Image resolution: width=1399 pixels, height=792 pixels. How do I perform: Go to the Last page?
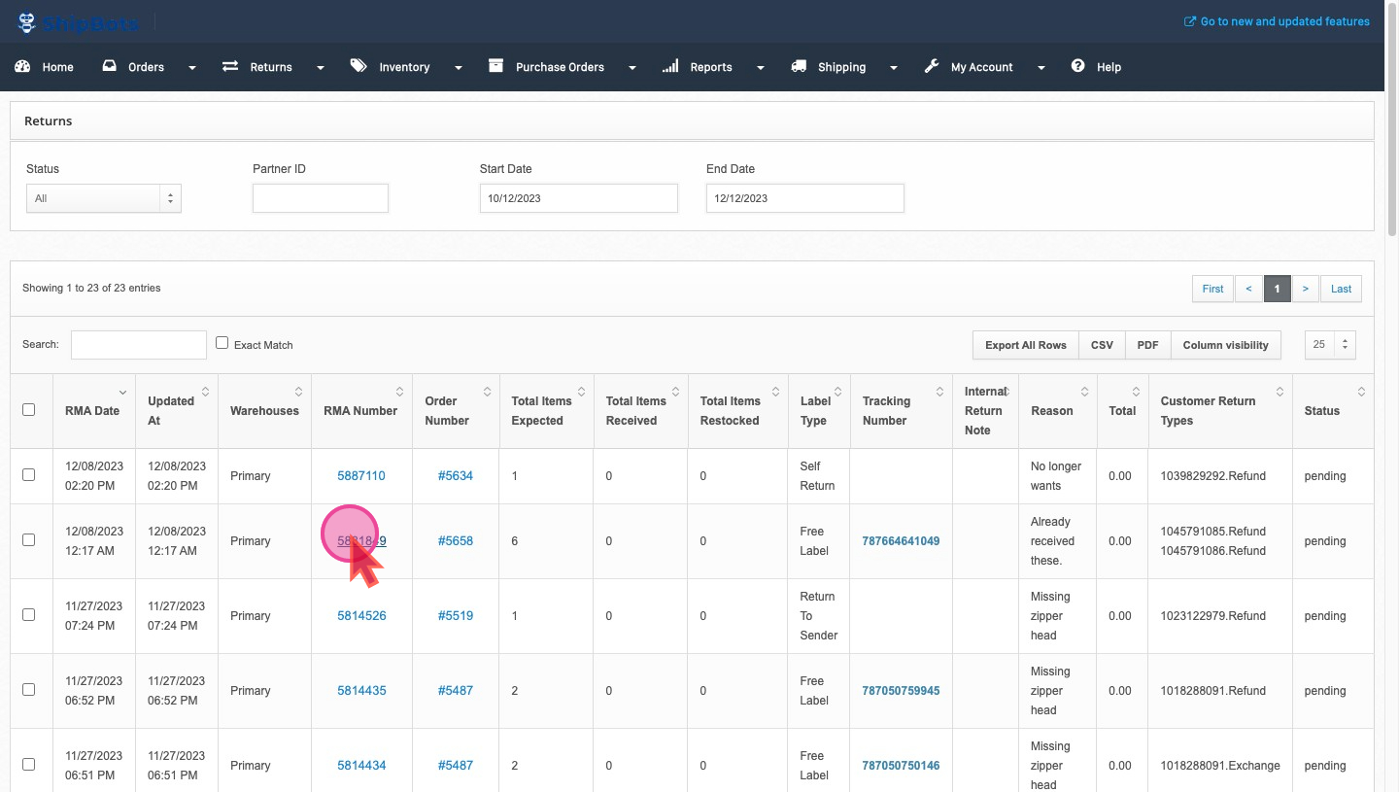click(1341, 289)
